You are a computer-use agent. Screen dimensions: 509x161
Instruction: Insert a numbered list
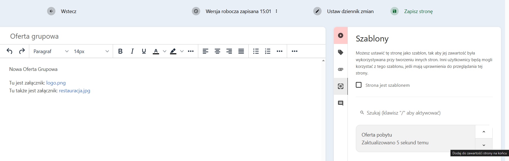point(268,51)
